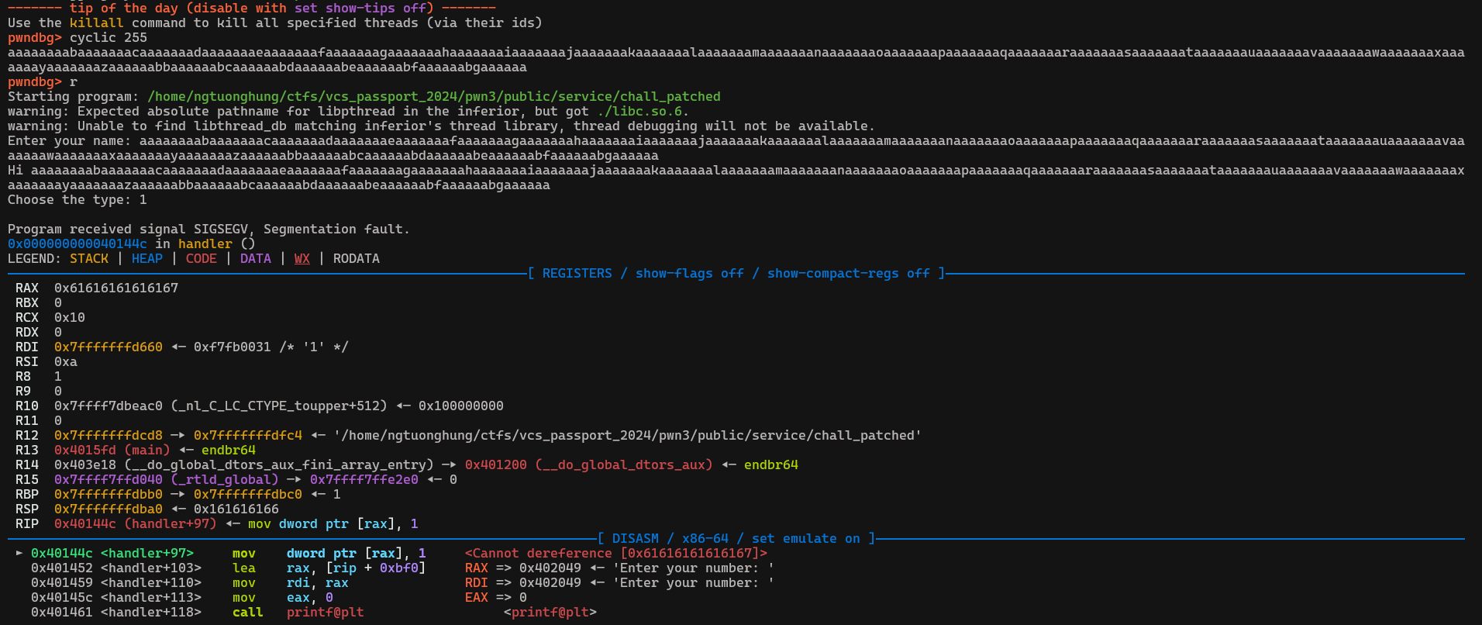Click the chall_patched path after Starting program

pyautogui.click(x=434, y=96)
